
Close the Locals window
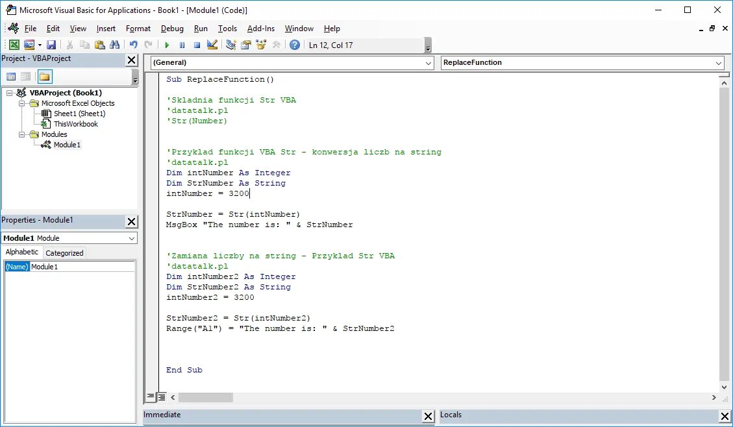point(725,416)
